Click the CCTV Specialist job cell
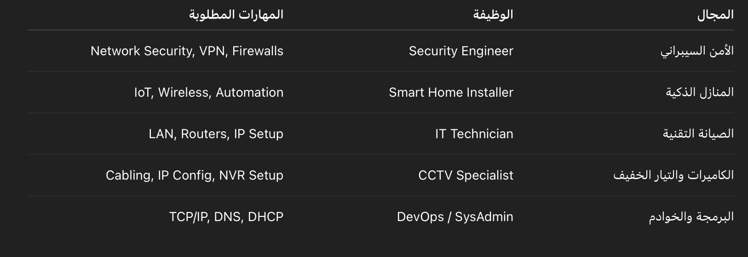Image resolution: width=748 pixels, height=257 pixels. coord(466,175)
